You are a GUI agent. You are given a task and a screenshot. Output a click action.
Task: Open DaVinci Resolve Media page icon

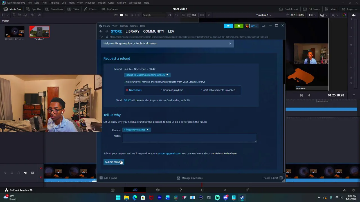[x=112, y=190]
